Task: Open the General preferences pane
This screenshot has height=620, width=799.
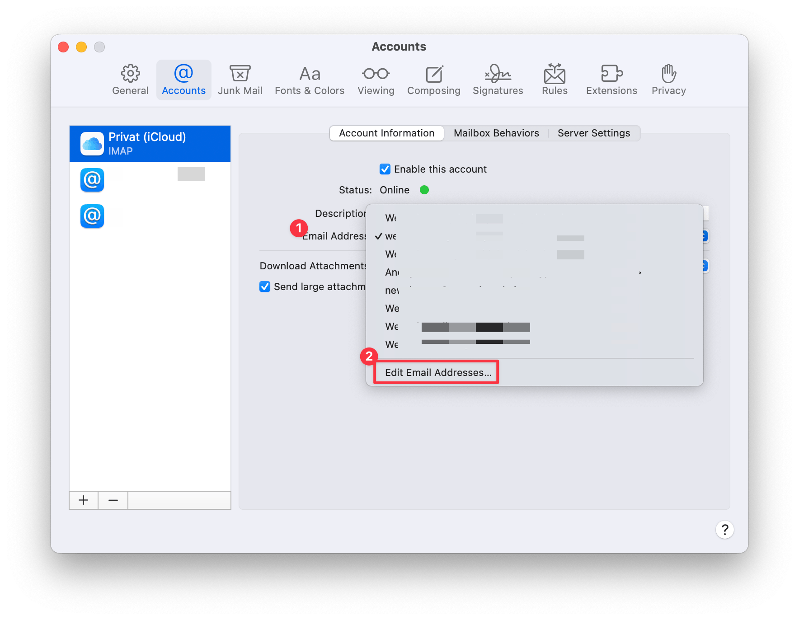Action: [x=130, y=80]
